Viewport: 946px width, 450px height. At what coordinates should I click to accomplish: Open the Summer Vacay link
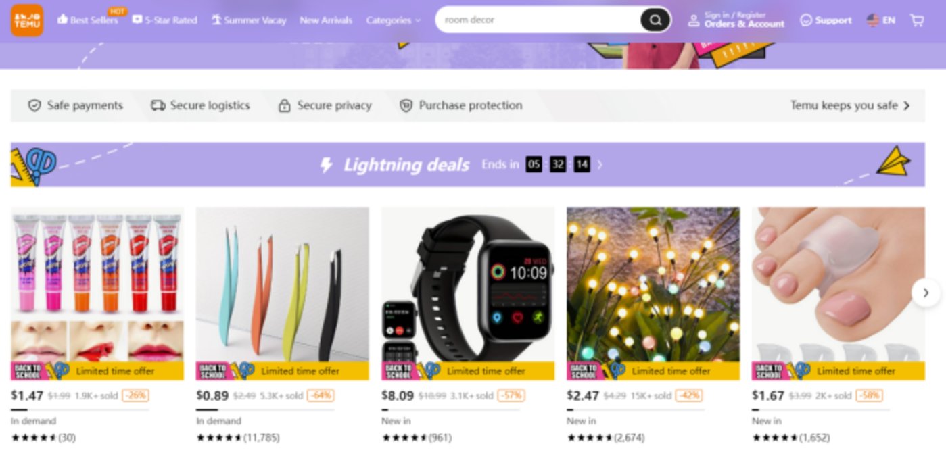point(249,20)
